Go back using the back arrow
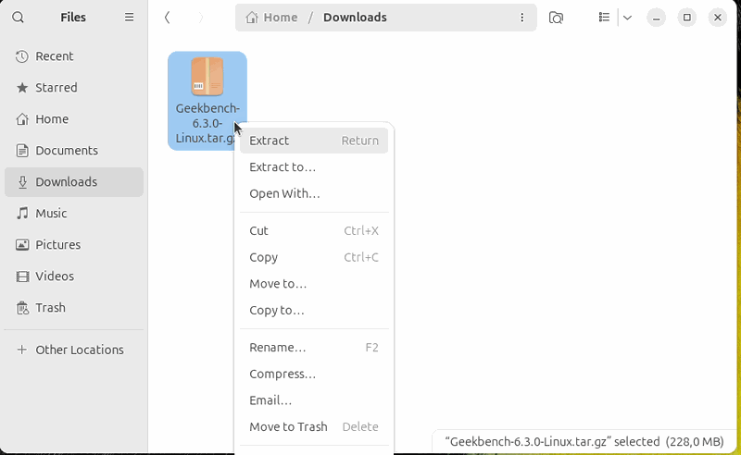This screenshot has height=455, width=741. pos(167,18)
